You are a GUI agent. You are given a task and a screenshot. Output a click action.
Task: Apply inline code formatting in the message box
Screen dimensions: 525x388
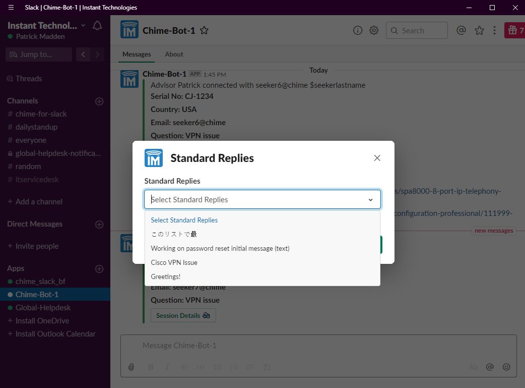201,367
